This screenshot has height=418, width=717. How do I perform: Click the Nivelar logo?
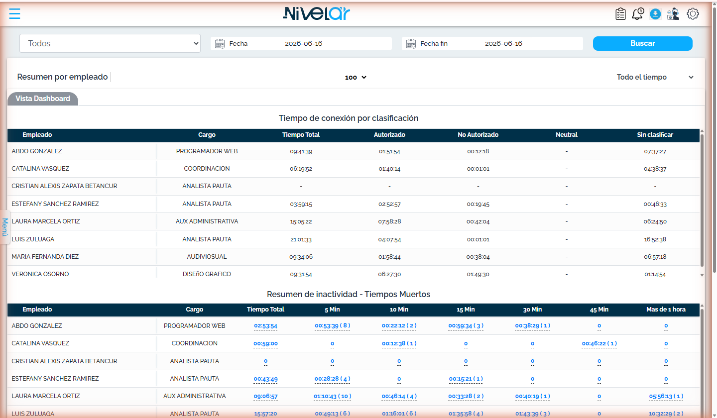(317, 13)
